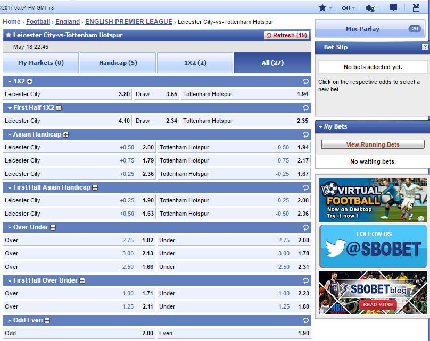430x341 pixels.
Task: Choose First Half Under 1.00 at 2.23
Action: pyautogui.click(x=234, y=293)
